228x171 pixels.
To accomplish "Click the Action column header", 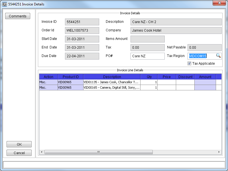I will pyautogui.click(x=48, y=77).
